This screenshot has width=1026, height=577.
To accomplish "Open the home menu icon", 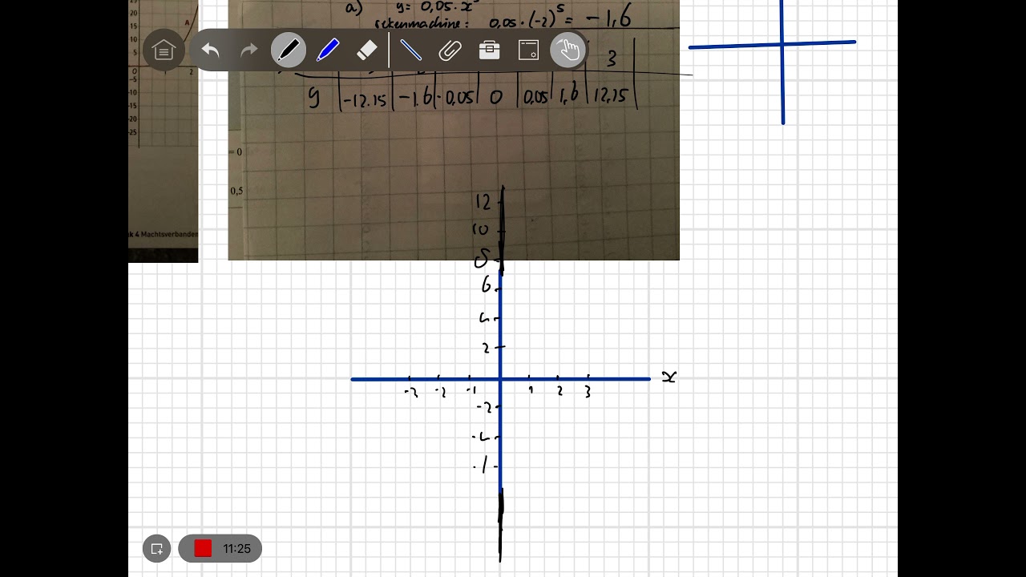I will click(164, 50).
